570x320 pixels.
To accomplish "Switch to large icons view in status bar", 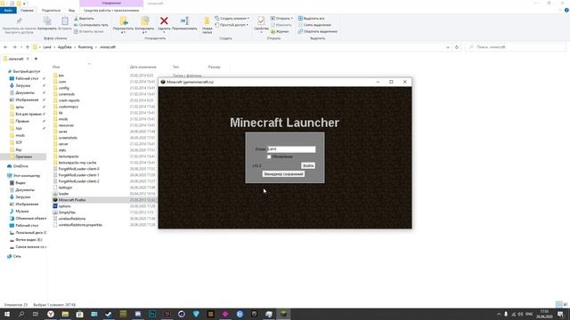I will pyautogui.click(x=566, y=304).
